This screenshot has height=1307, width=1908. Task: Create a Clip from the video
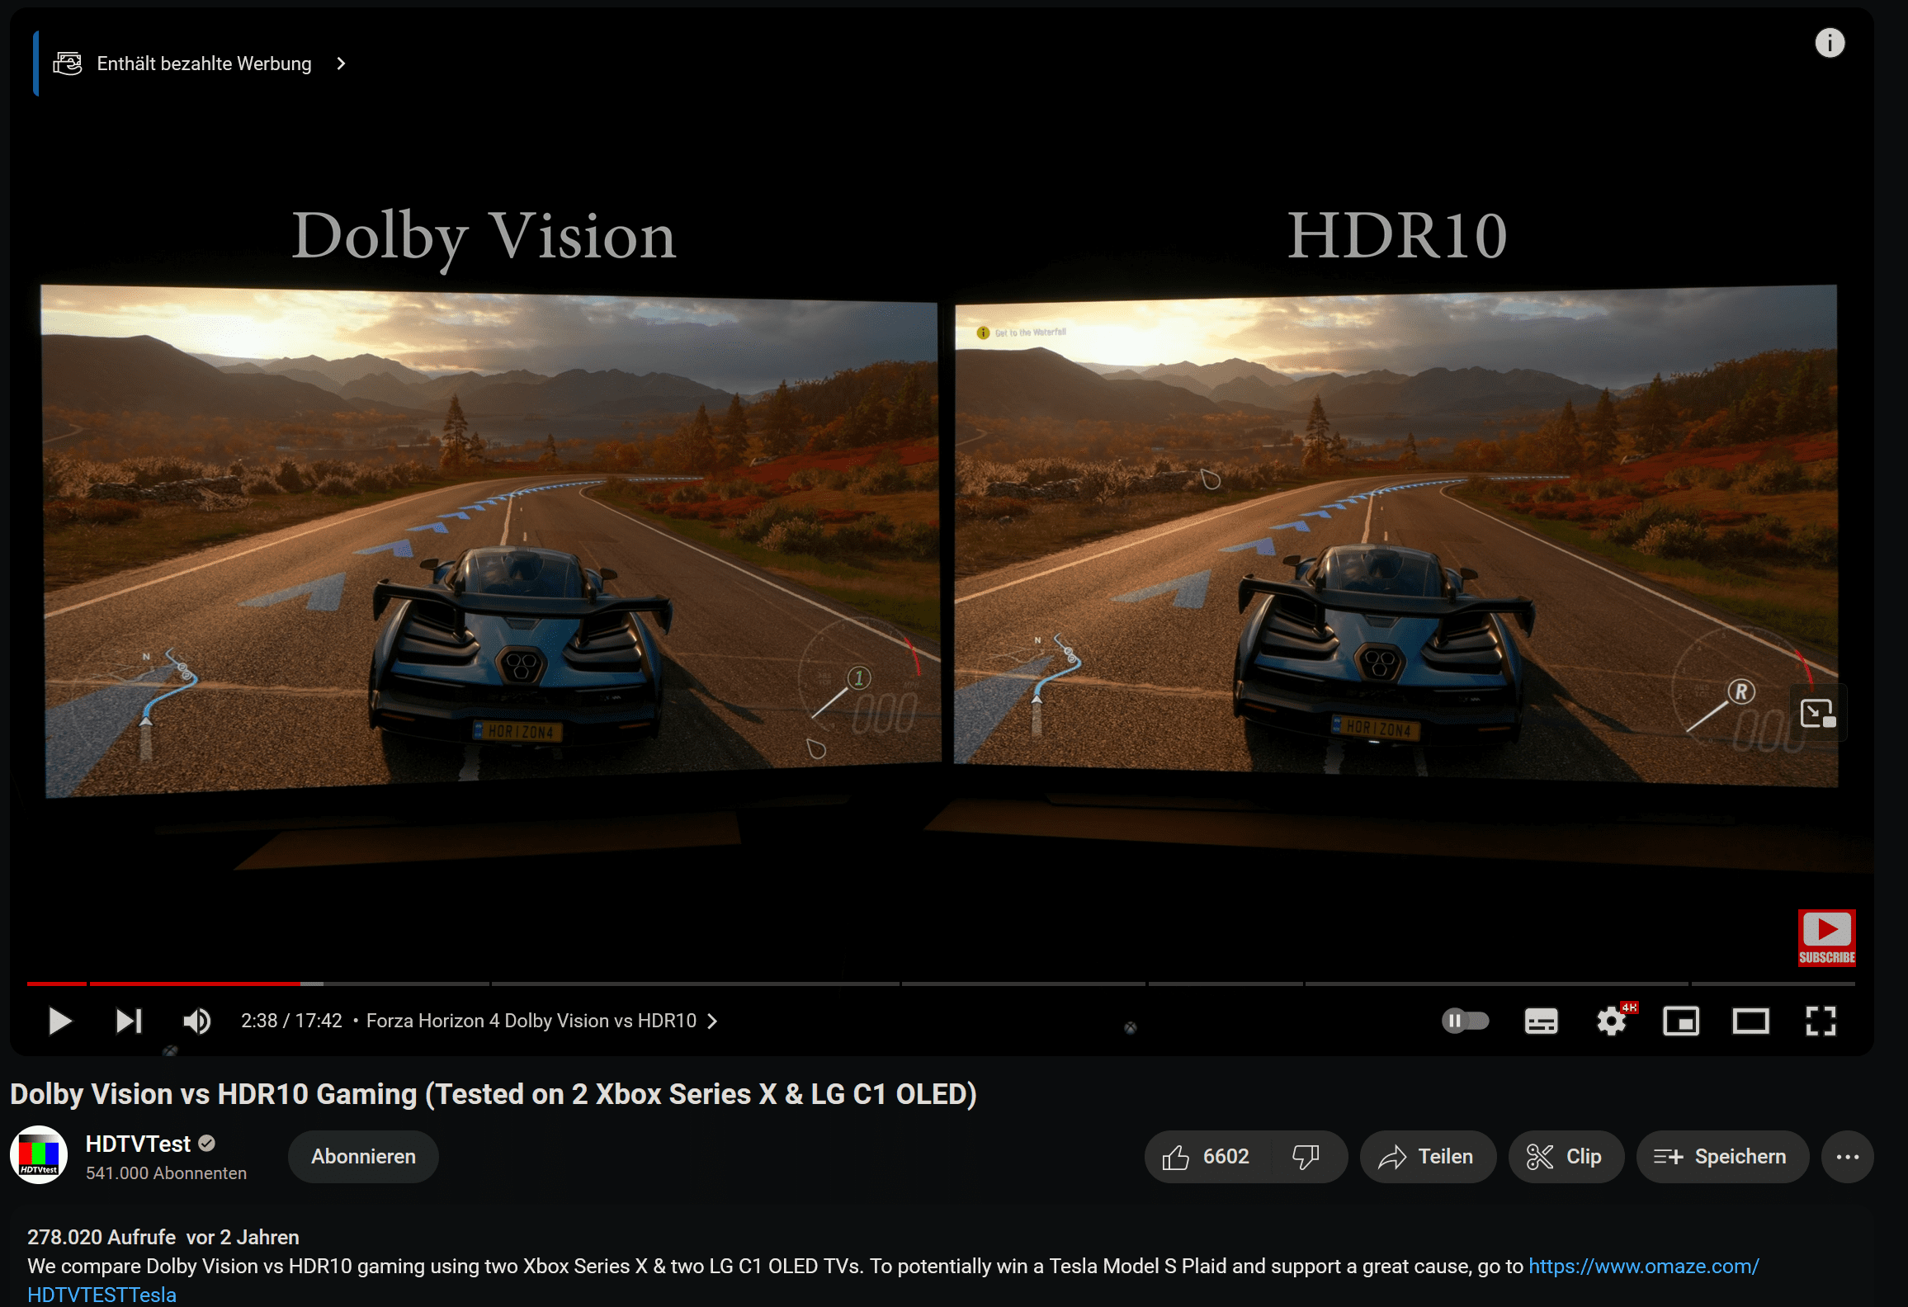(x=1566, y=1157)
